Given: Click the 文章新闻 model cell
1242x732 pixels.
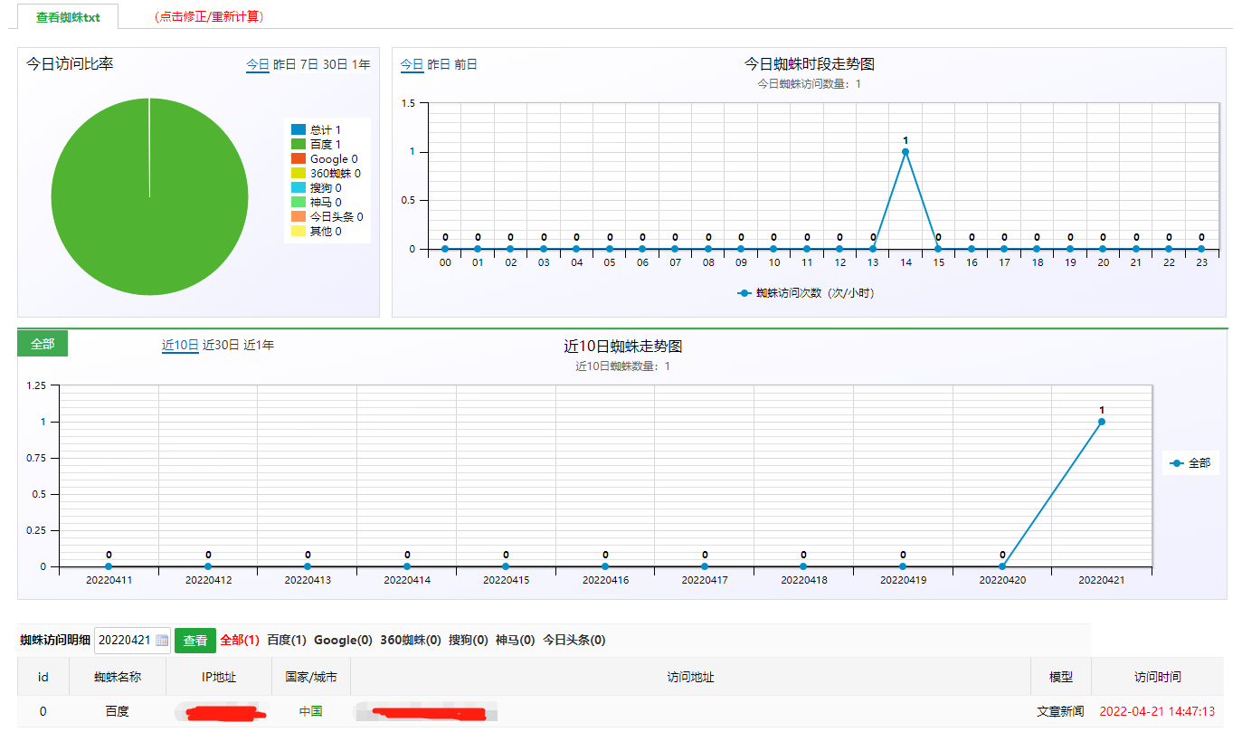Looking at the screenshot, I should (1060, 712).
